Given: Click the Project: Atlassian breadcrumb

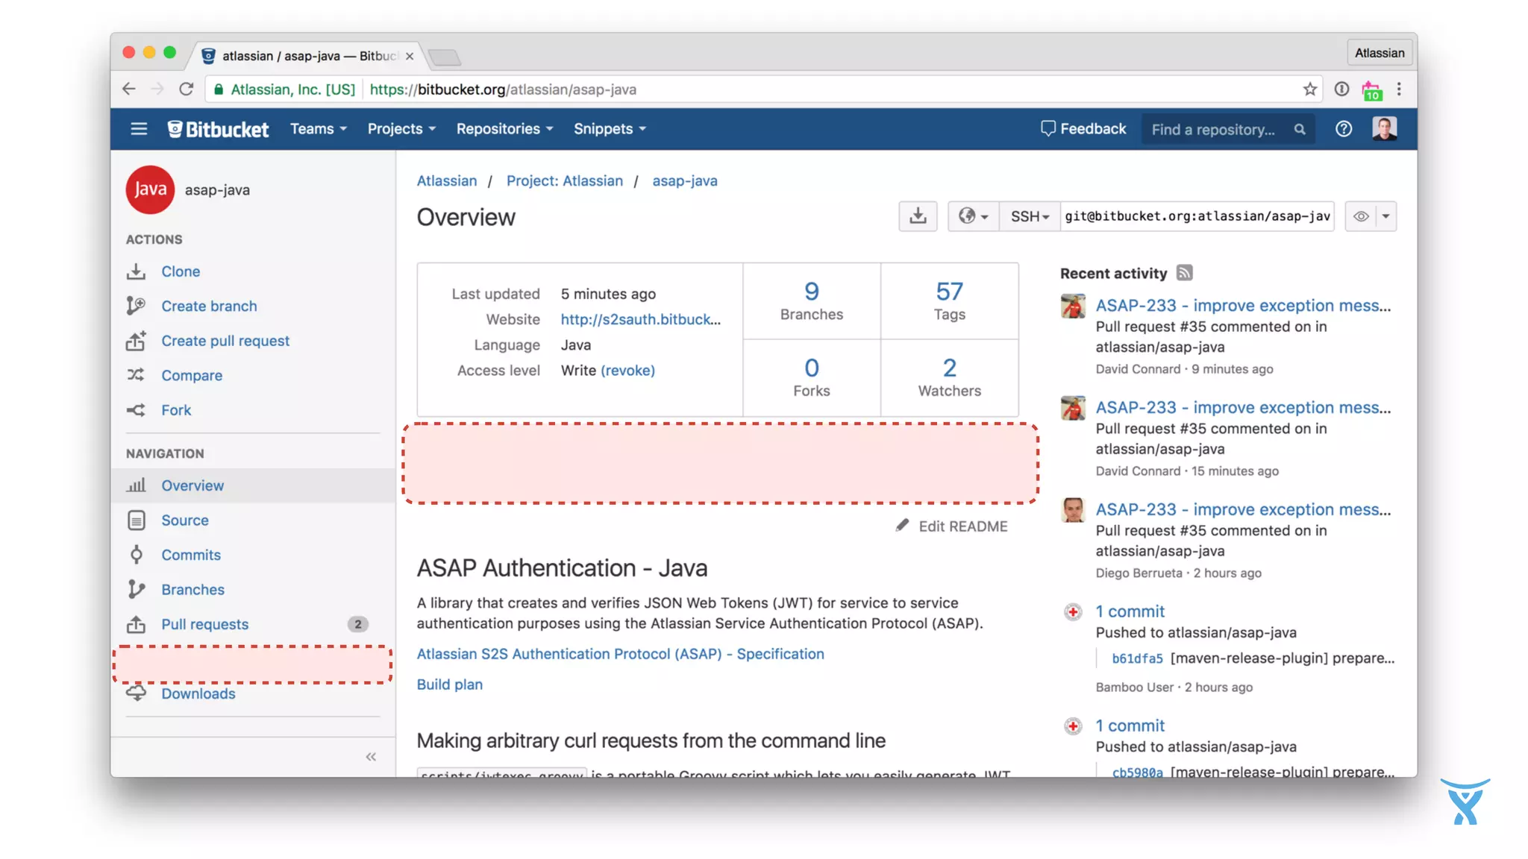Looking at the screenshot, I should pyautogui.click(x=564, y=180).
